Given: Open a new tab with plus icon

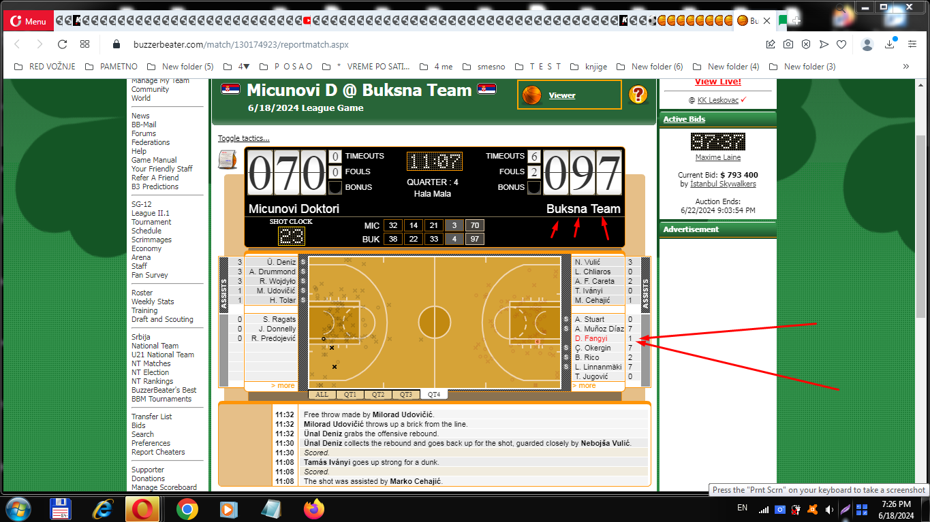Looking at the screenshot, I should tap(796, 20).
